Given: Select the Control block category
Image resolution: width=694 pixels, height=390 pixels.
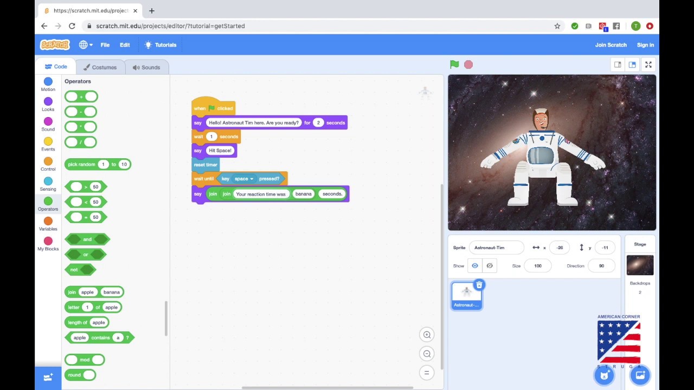Looking at the screenshot, I should point(48,164).
